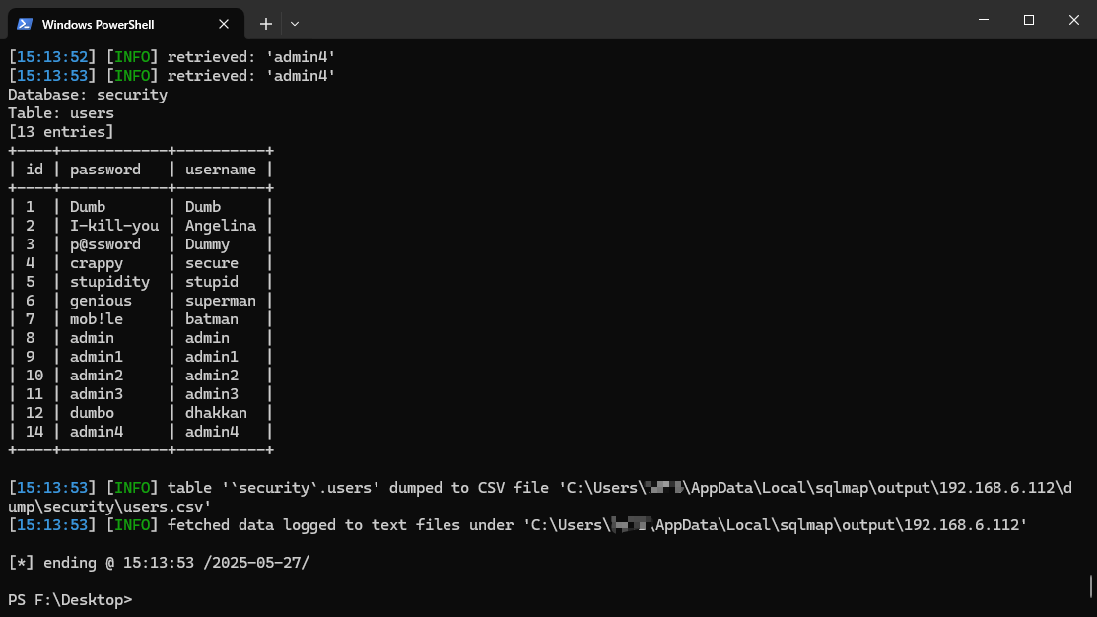Expand the new tab profile dropdown chevron
Screen dimensions: 1097x617
294,24
